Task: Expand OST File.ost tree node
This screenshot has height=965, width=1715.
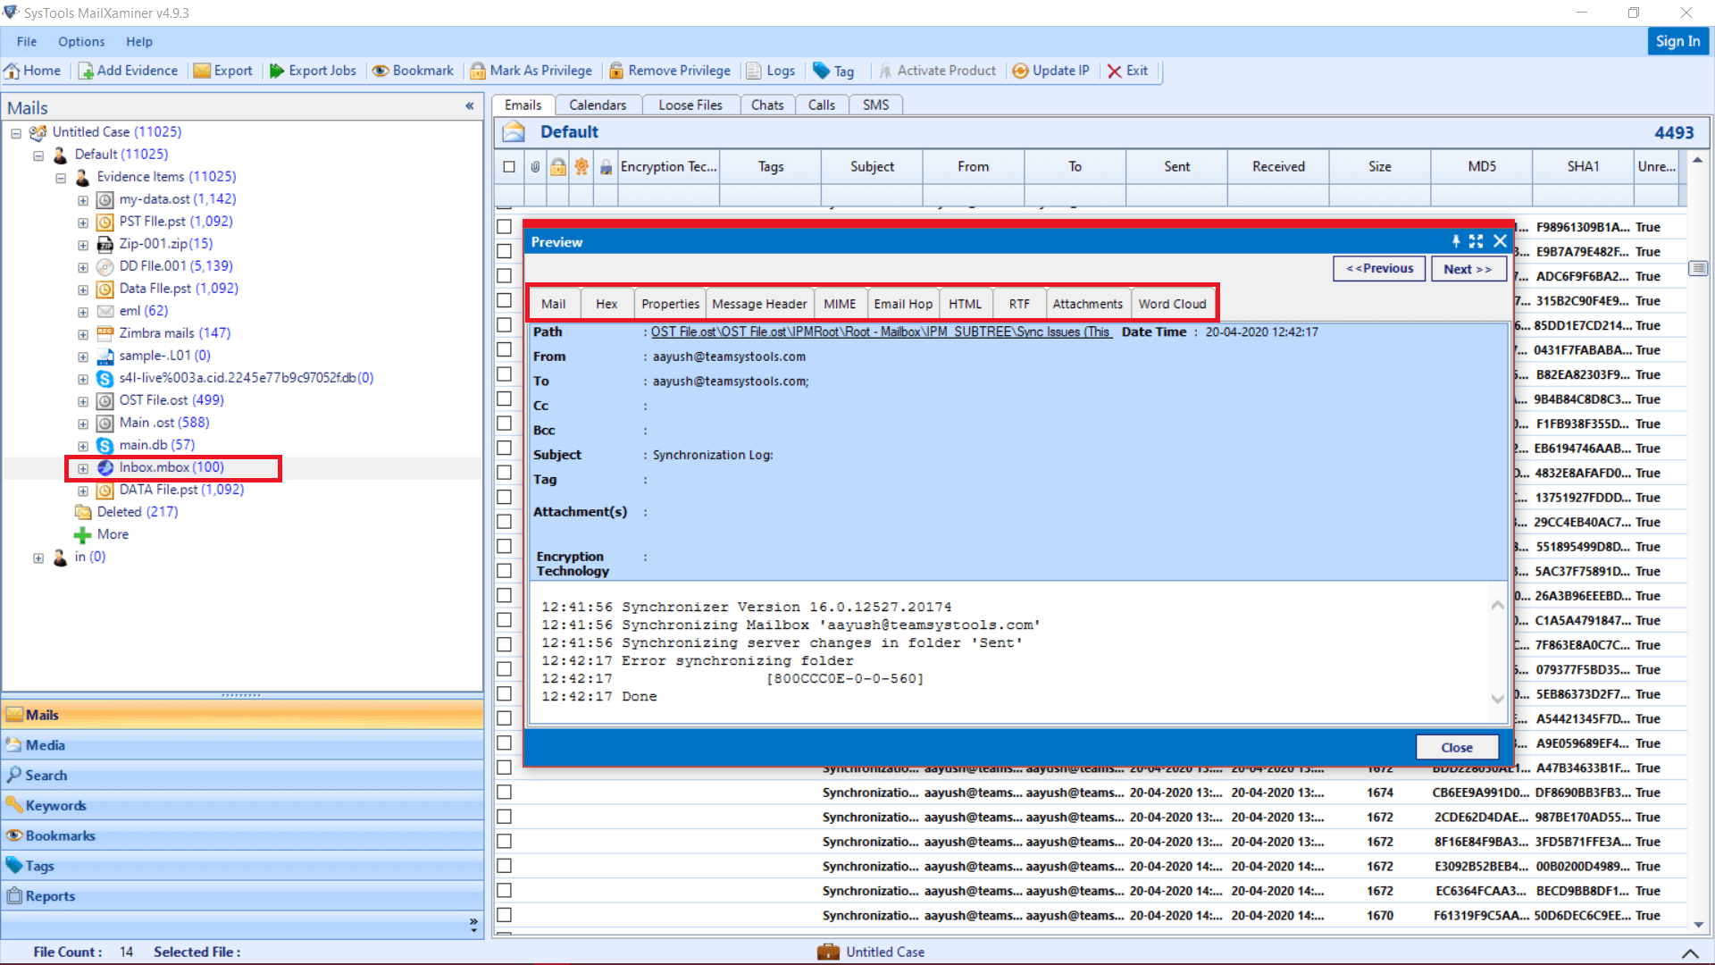Action: pyautogui.click(x=83, y=401)
